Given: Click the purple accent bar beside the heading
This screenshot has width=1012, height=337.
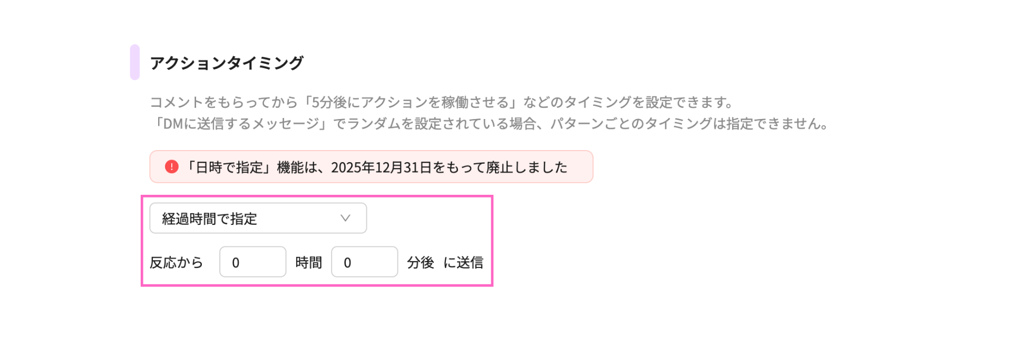Looking at the screenshot, I should point(135,62).
